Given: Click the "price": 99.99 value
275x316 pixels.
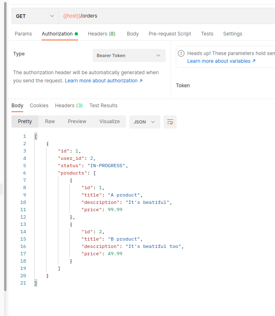Looking at the screenshot, I should 115,210.
